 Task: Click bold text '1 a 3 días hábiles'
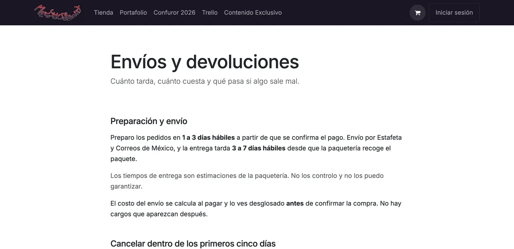click(208, 137)
